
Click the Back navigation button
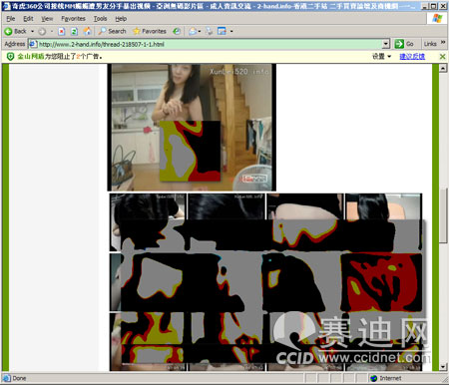(15, 31)
